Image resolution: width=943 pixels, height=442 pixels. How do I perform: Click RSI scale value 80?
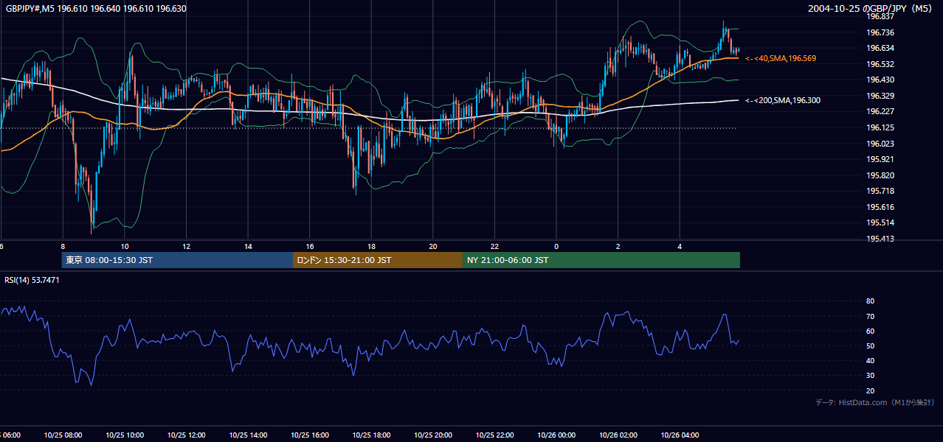[870, 301]
